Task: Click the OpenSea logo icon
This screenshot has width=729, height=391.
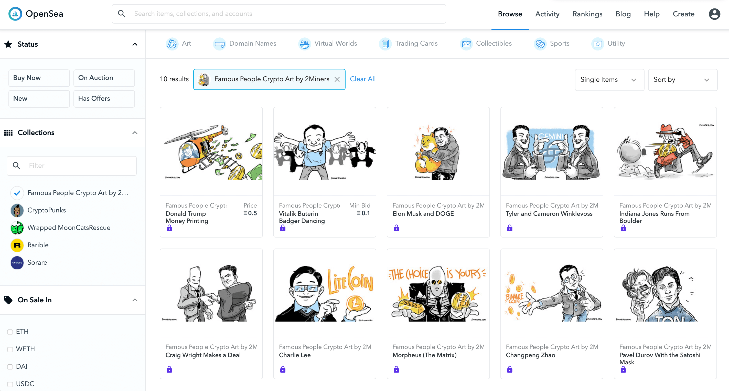Action: (x=15, y=14)
